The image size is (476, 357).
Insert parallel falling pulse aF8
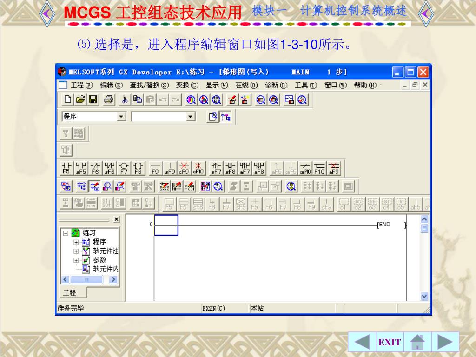point(259,168)
